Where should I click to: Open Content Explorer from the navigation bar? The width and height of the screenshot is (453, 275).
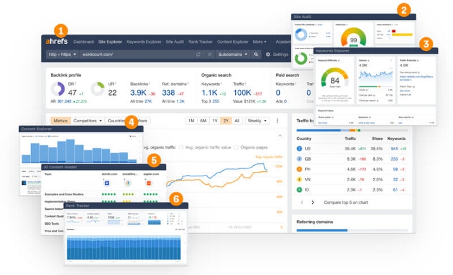click(x=233, y=42)
